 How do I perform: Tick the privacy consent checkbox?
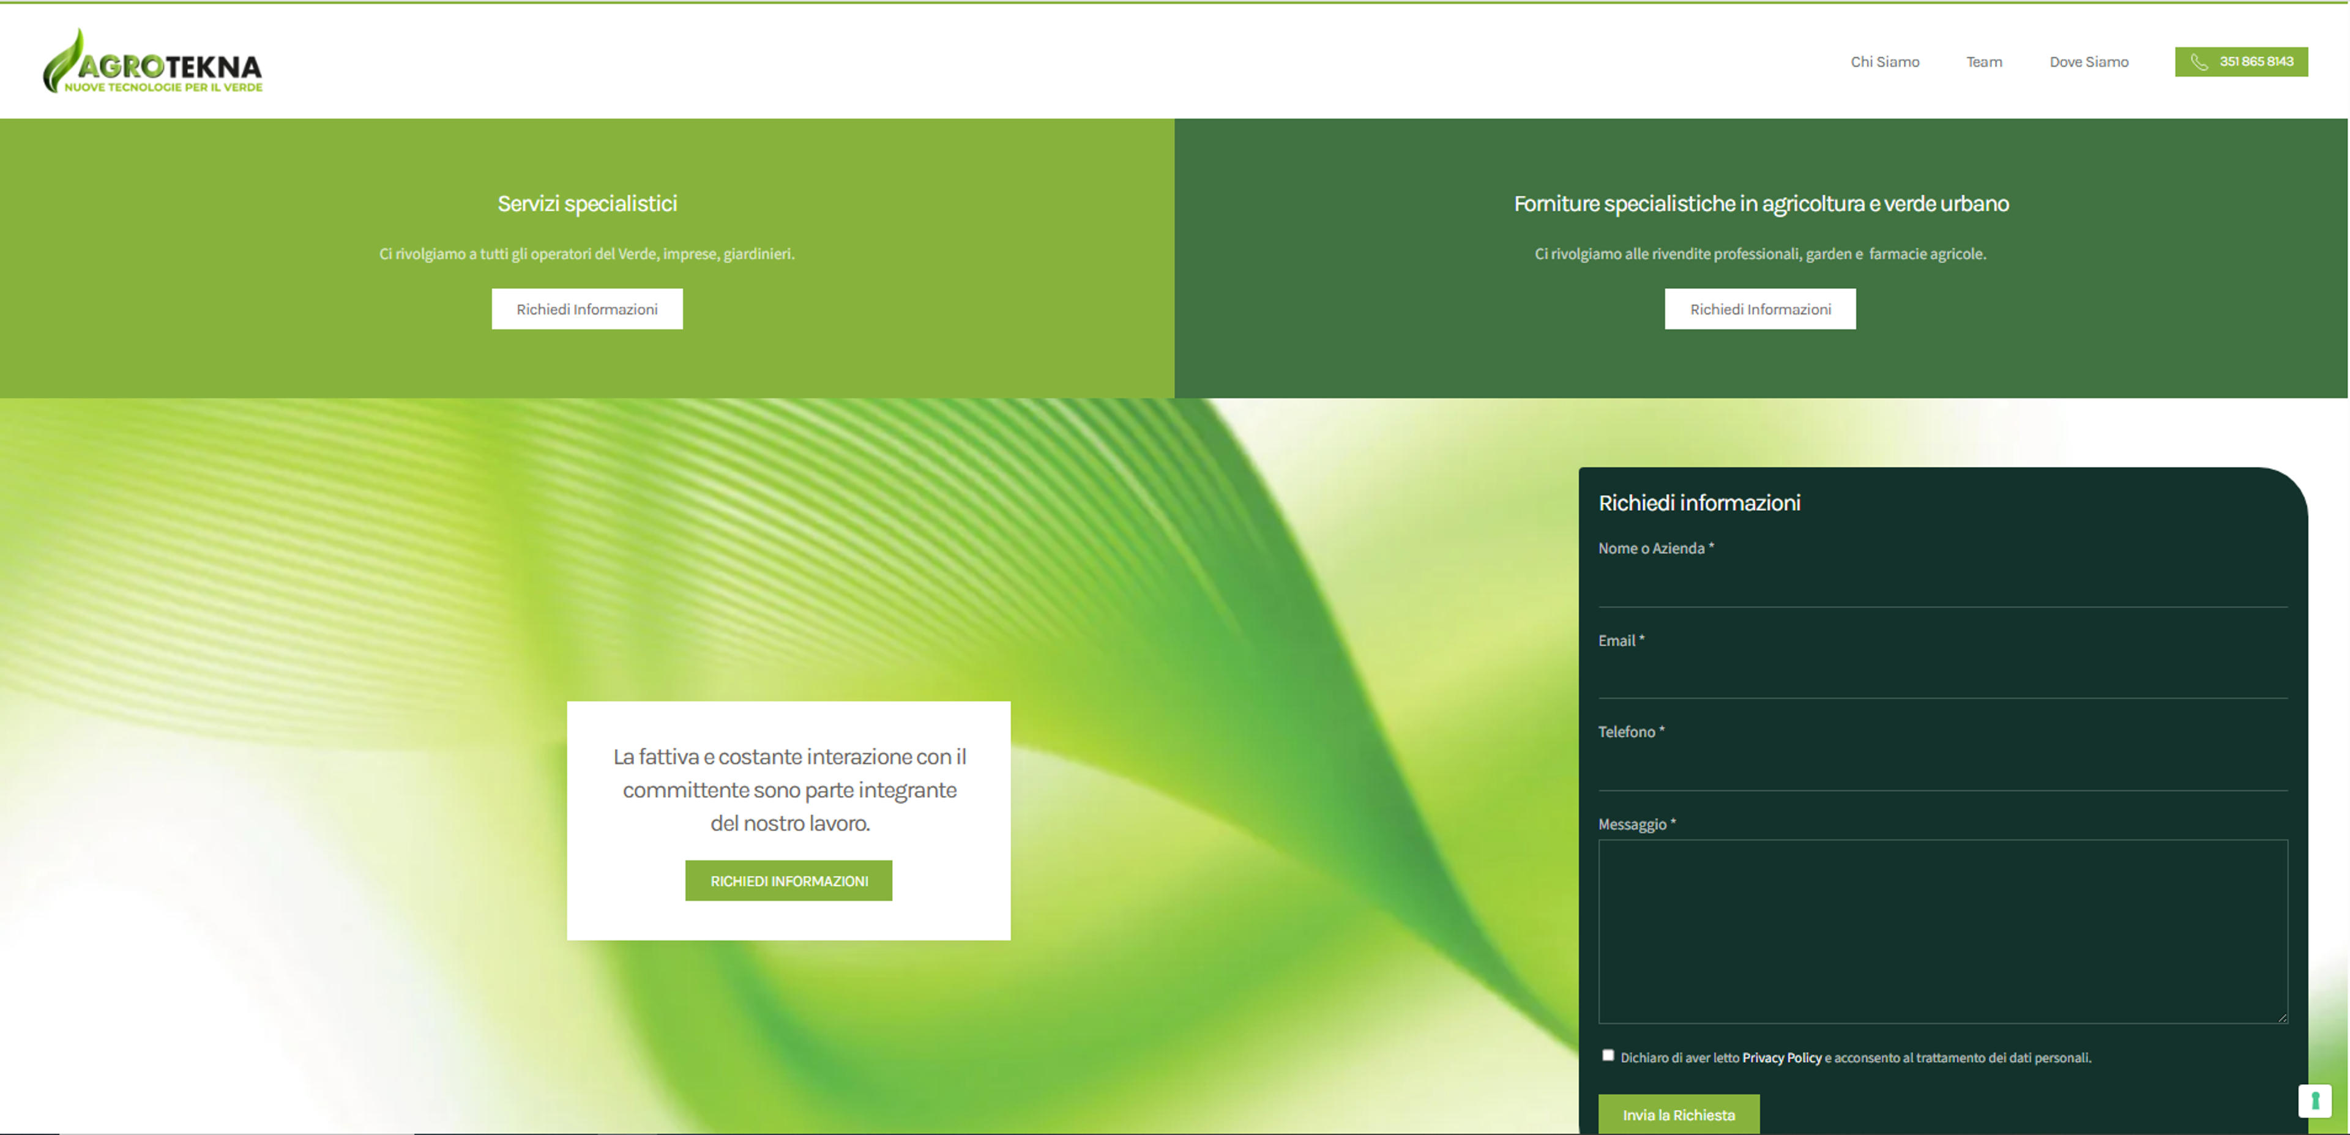1608,1055
